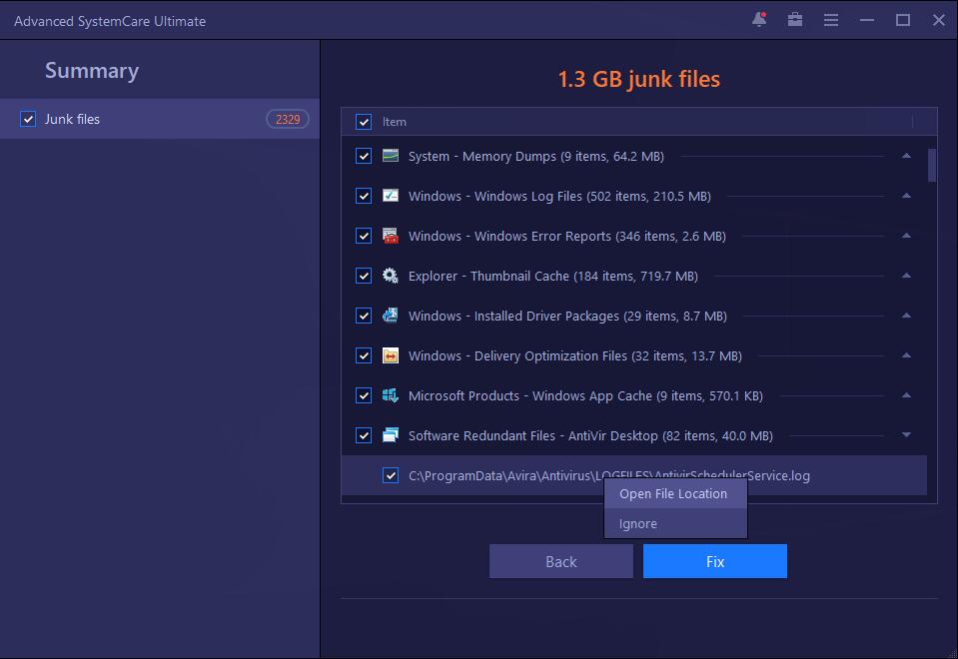The height and width of the screenshot is (659, 958).
Task: Expand Delivery Optimization Files with its arrow
Action: coord(907,354)
